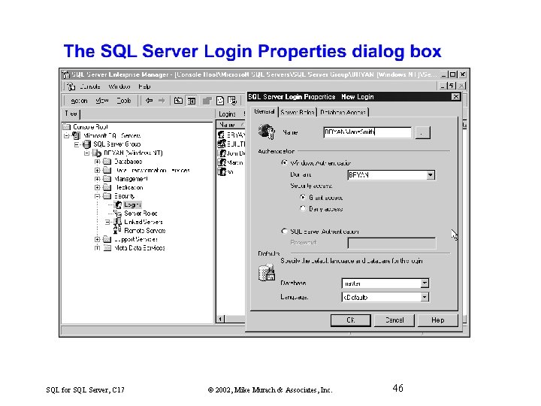Click the Linked Servers node icon
The height and width of the screenshot is (406, 541).
click(x=118, y=222)
